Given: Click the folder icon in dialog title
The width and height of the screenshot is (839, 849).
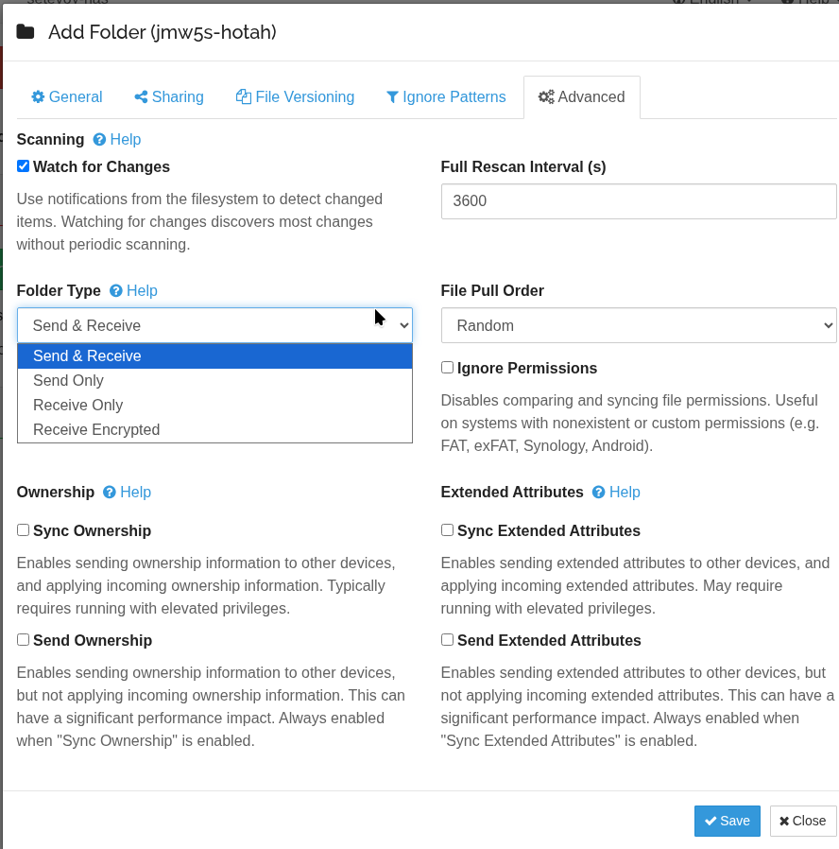Looking at the screenshot, I should tap(26, 32).
